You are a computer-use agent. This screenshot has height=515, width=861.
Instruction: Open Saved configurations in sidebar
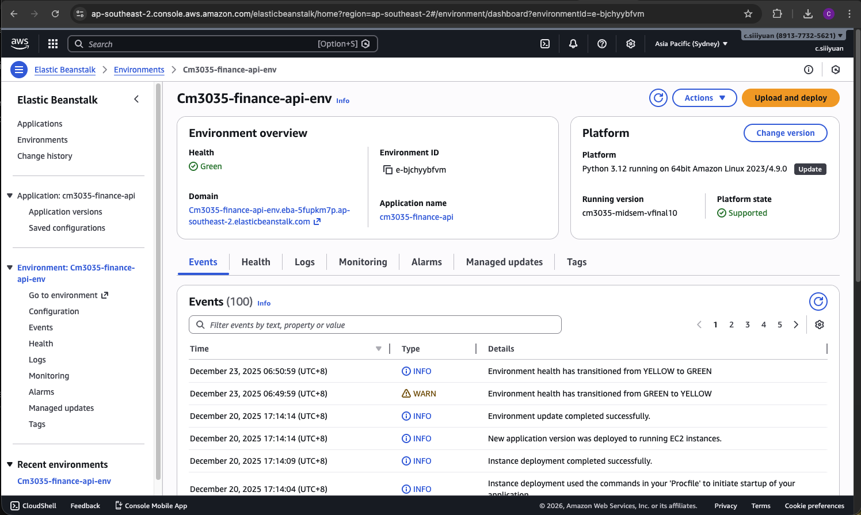point(67,228)
